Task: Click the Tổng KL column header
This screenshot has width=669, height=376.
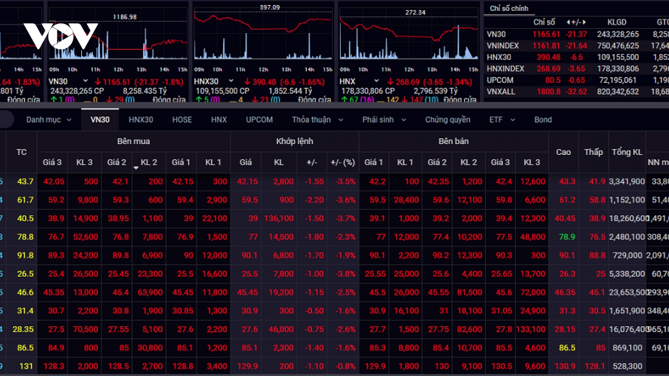Action: coord(627,152)
